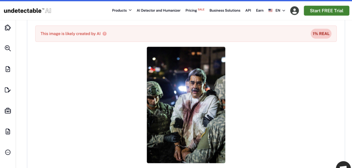Open the text document sidebar icon
Viewport: 352px width, 168px height.
[x=8, y=131]
